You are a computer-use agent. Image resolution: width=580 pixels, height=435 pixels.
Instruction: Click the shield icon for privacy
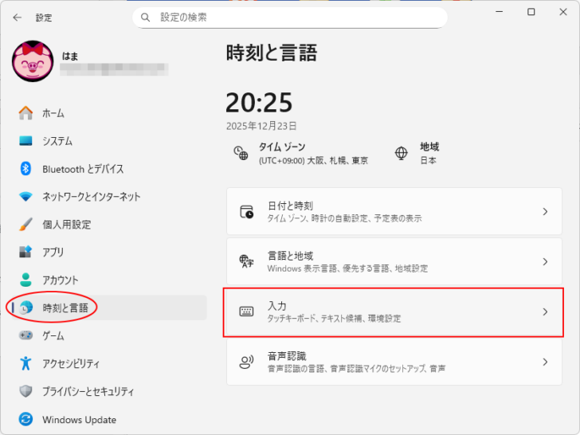pyautogui.click(x=25, y=391)
